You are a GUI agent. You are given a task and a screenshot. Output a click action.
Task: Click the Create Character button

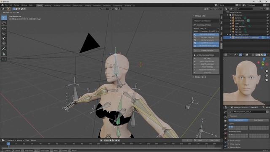click(206, 51)
